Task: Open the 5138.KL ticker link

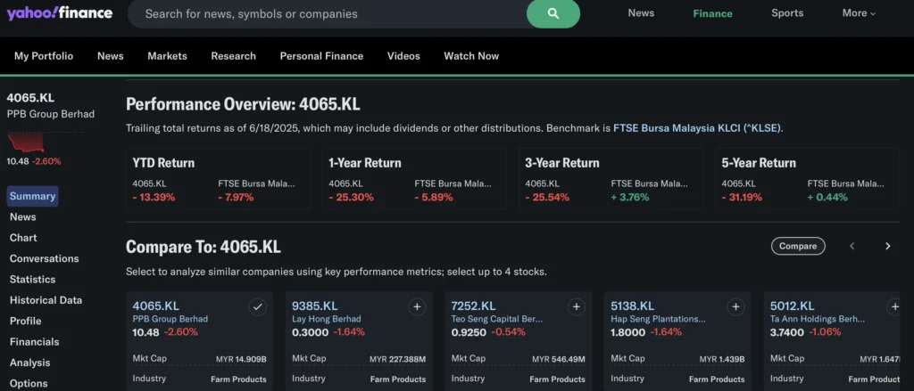Action: pos(633,306)
